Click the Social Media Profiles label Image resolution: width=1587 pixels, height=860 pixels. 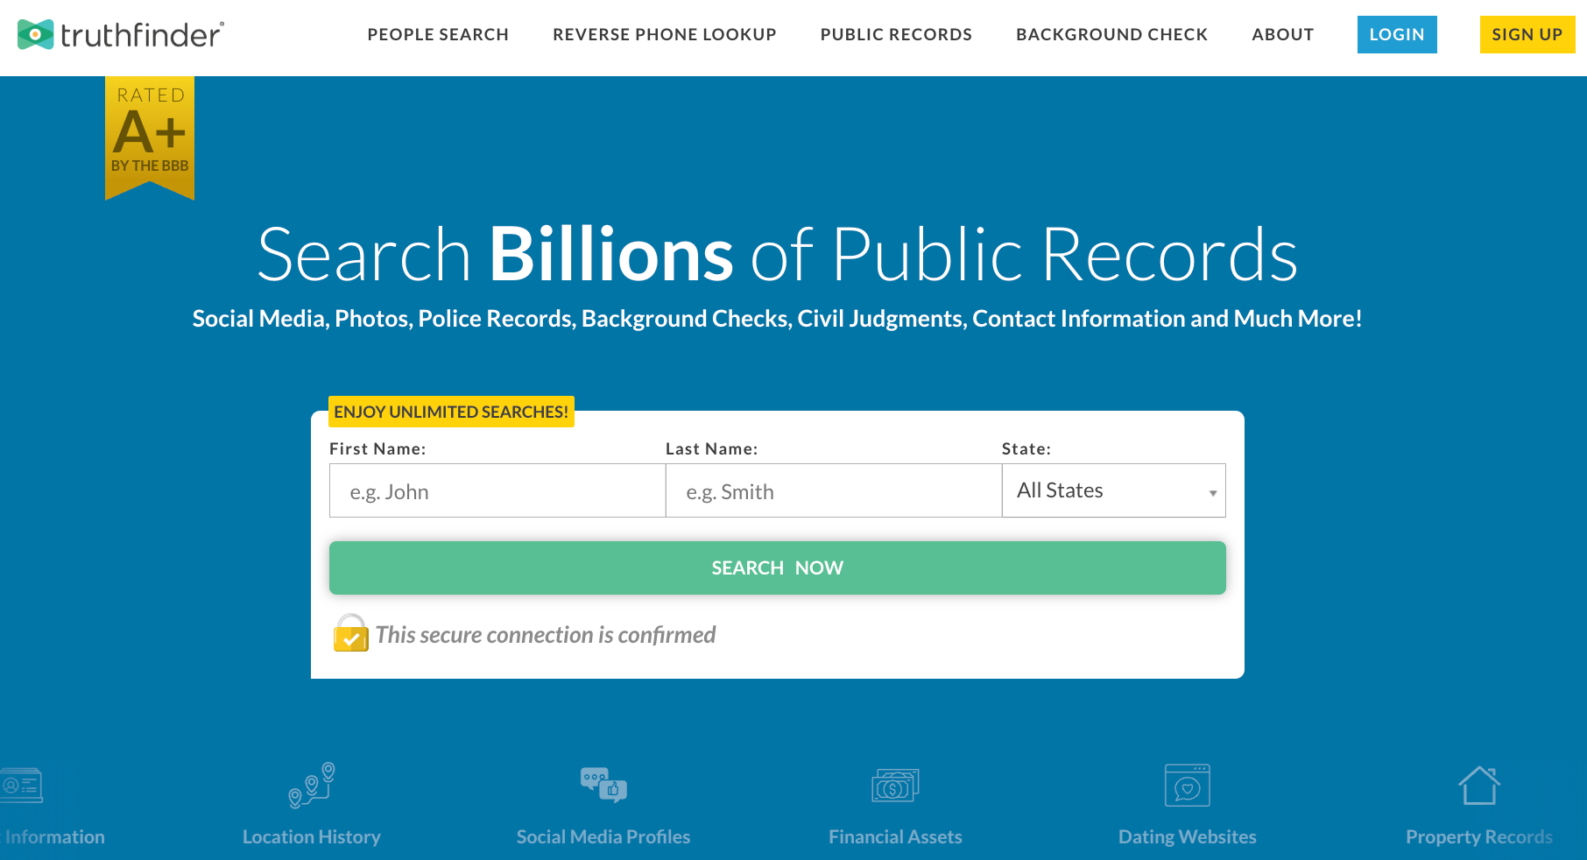pyautogui.click(x=603, y=837)
